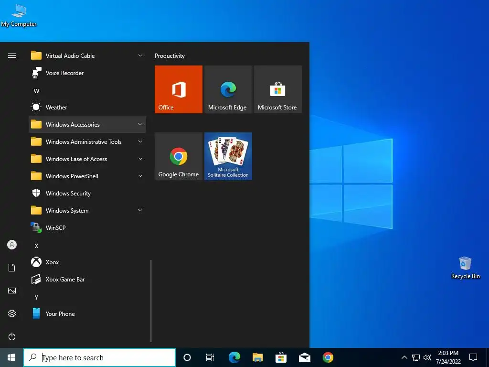Click the Productivity group title

pos(170,56)
